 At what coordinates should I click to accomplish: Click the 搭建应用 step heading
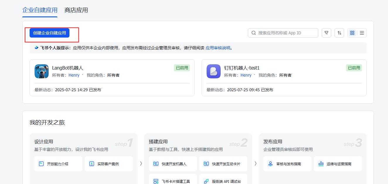[x=158, y=142]
